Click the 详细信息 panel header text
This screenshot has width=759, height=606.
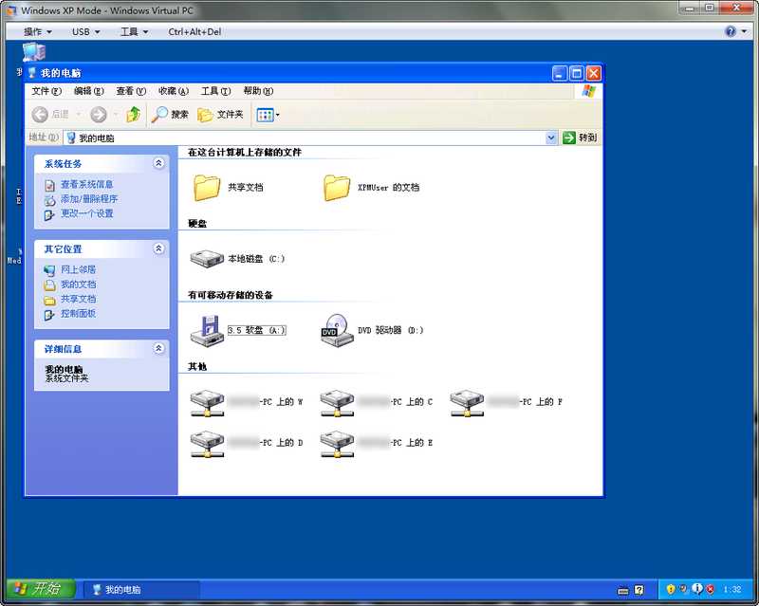click(63, 349)
